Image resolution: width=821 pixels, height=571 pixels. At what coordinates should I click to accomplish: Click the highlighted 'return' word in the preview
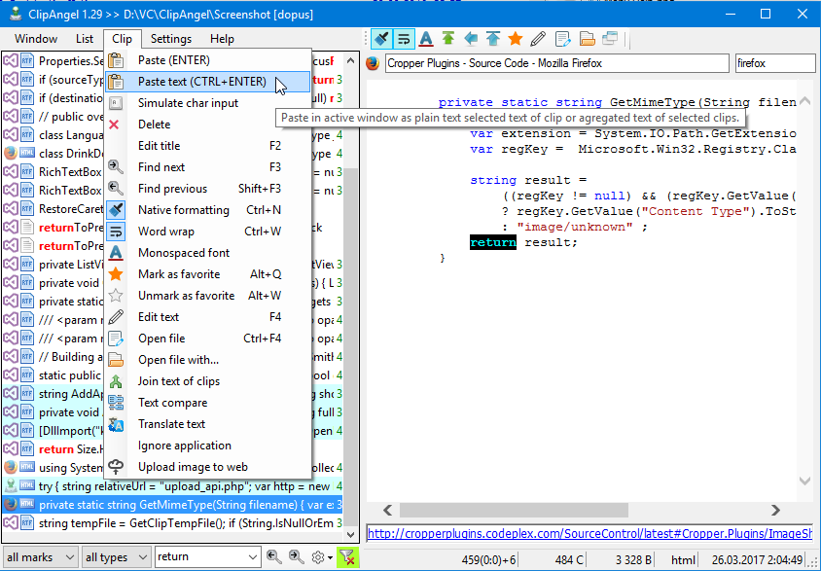[x=493, y=242]
